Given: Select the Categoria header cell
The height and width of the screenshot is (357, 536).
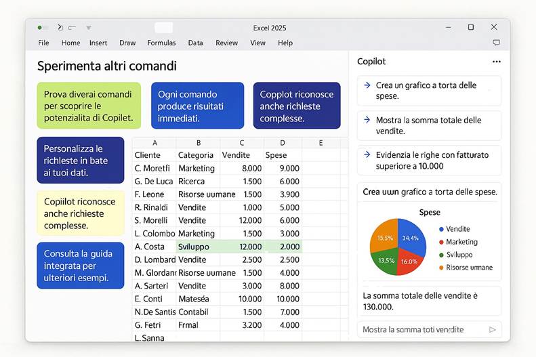Looking at the screenshot, I should pos(199,155).
